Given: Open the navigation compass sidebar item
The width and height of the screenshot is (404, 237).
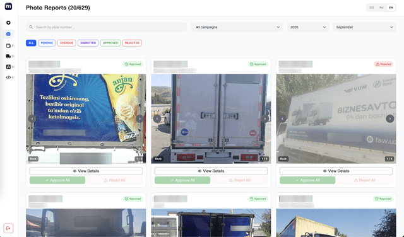Looking at the screenshot, I should pos(8,23).
